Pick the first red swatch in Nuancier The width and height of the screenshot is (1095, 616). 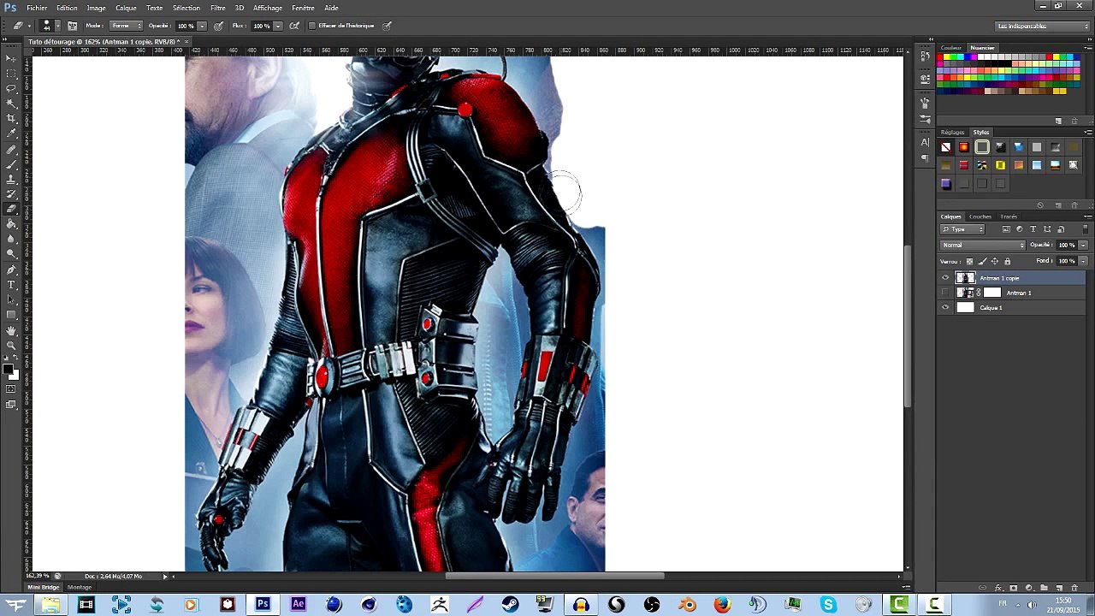pyautogui.click(x=940, y=57)
